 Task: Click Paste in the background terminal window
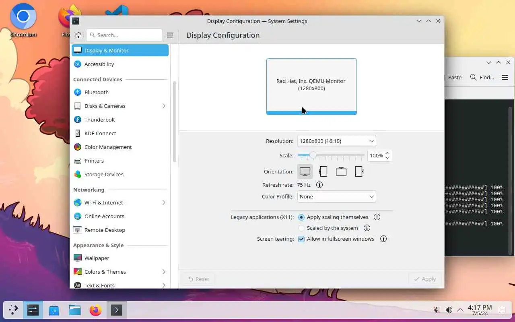454,77
